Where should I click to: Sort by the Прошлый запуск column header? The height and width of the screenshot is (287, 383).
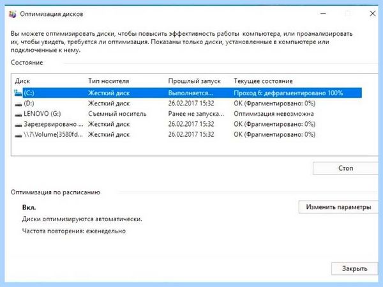click(x=195, y=81)
